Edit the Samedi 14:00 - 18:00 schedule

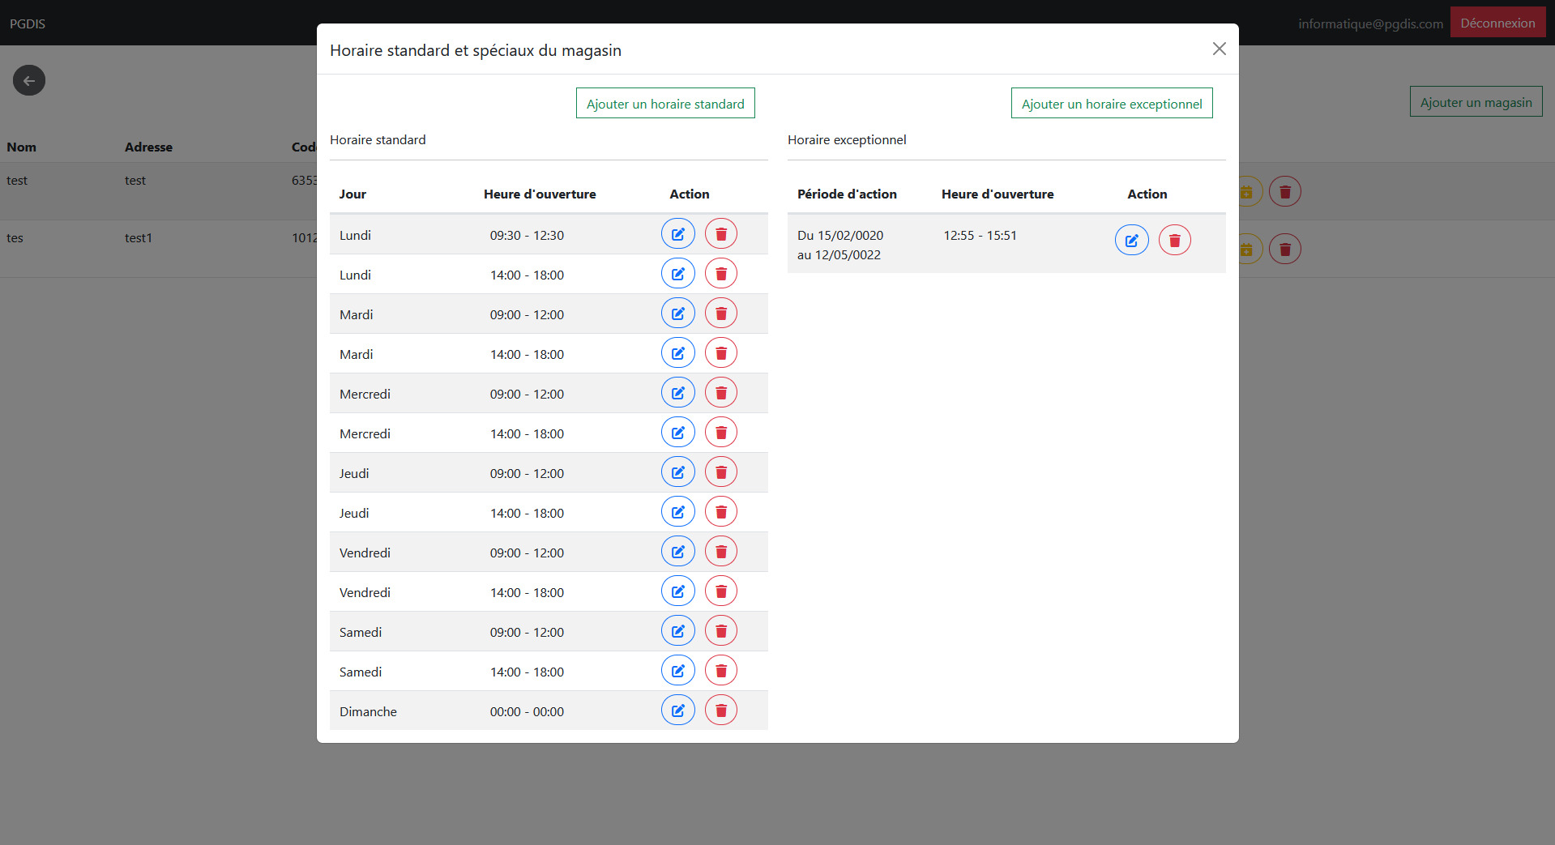coord(677,671)
